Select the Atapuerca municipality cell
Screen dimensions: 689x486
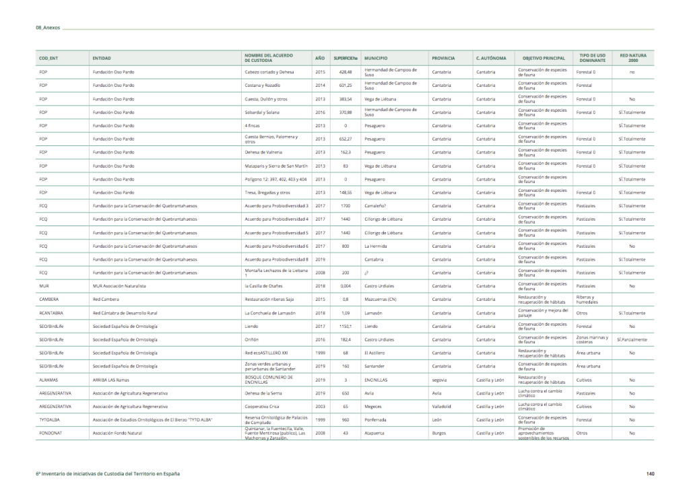[x=376, y=433]
